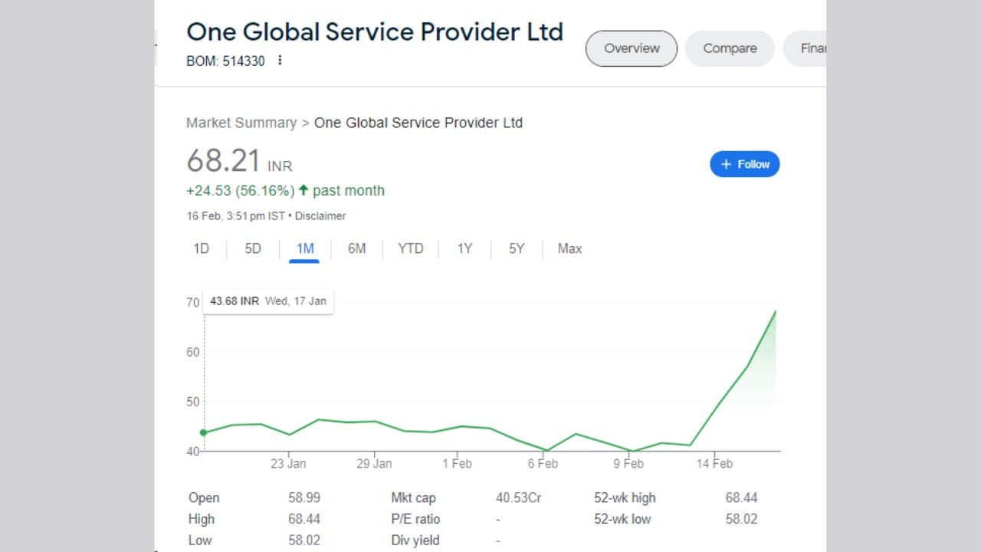Open the Market Summary breadcrumb link
The width and height of the screenshot is (981, 552).
[x=241, y=123]
